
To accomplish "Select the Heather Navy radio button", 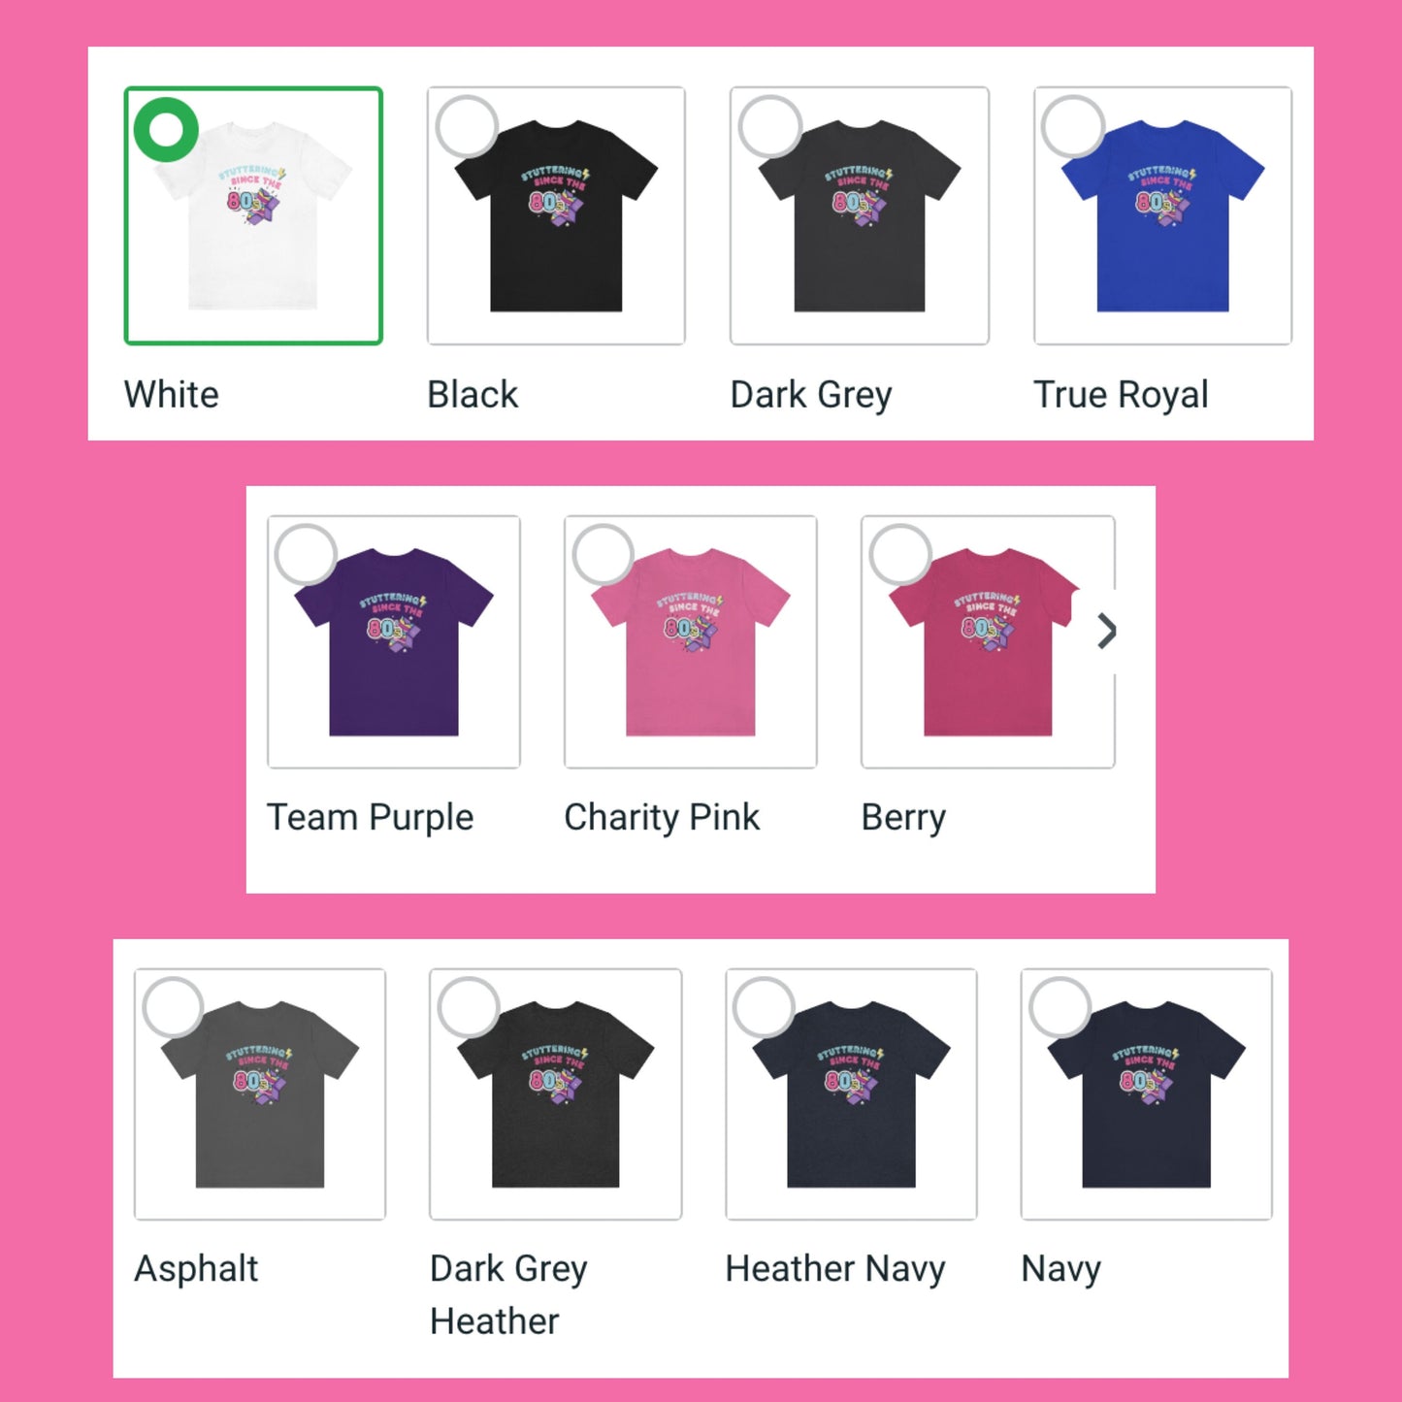I will coord(765,1008).
